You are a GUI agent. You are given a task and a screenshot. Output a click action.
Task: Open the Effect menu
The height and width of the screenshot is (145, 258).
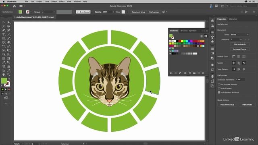coord(62,2)
